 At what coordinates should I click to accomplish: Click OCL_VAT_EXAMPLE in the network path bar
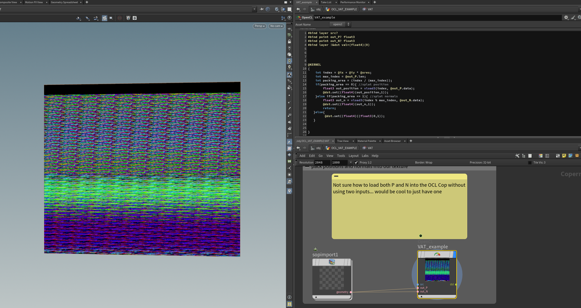point(344,148)
